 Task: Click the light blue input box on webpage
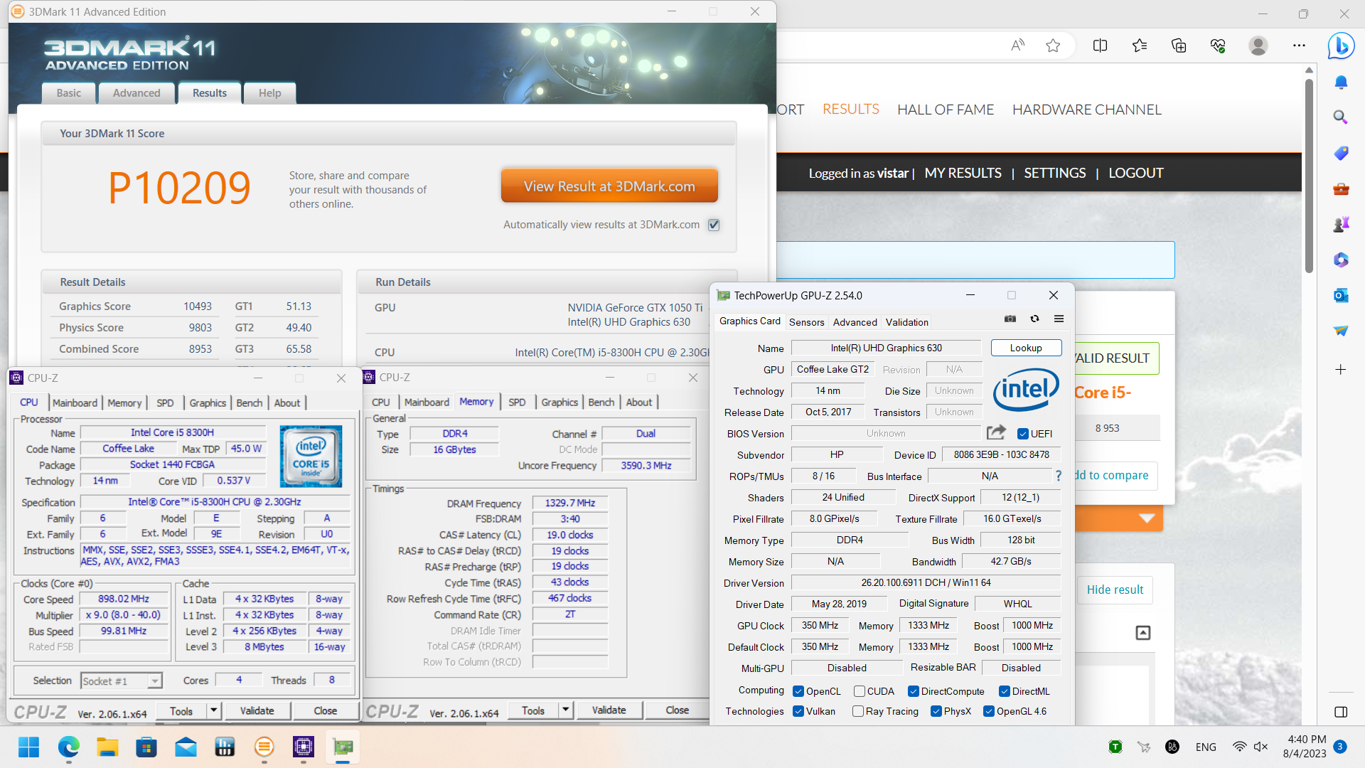(975, 260)
